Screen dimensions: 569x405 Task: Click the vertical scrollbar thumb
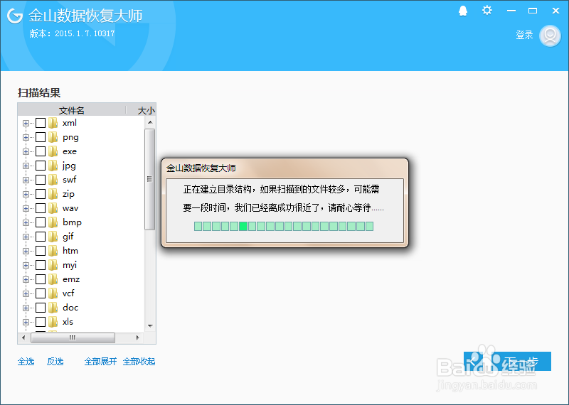[x=149, y=180]
